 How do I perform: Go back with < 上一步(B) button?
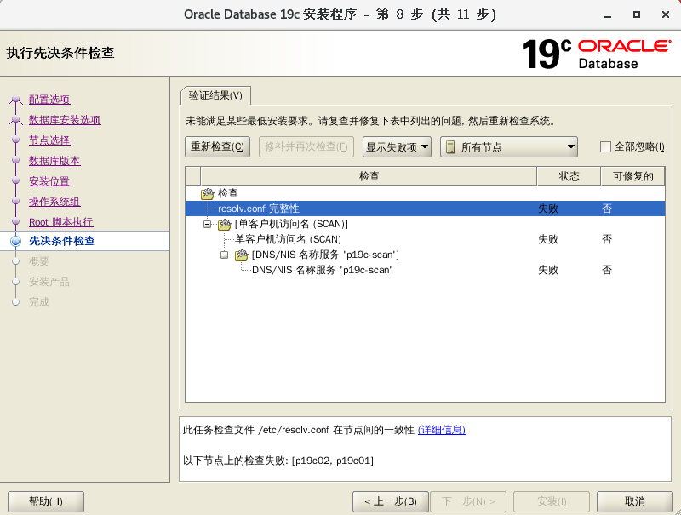coord(391,501)
